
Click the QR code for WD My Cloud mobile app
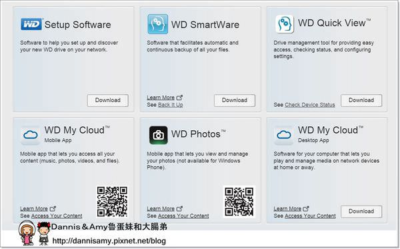pos(112,202)
